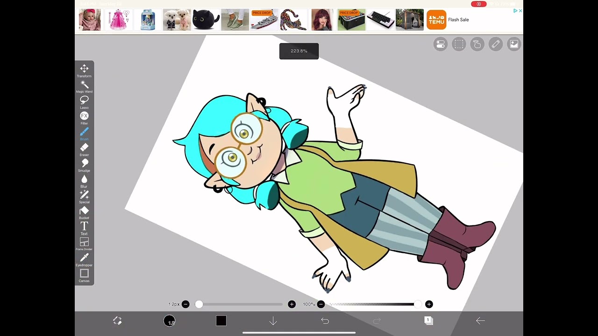Choose the Special tool
The width and height of the screenshot is (598, 336).
(x=84, y=197)
